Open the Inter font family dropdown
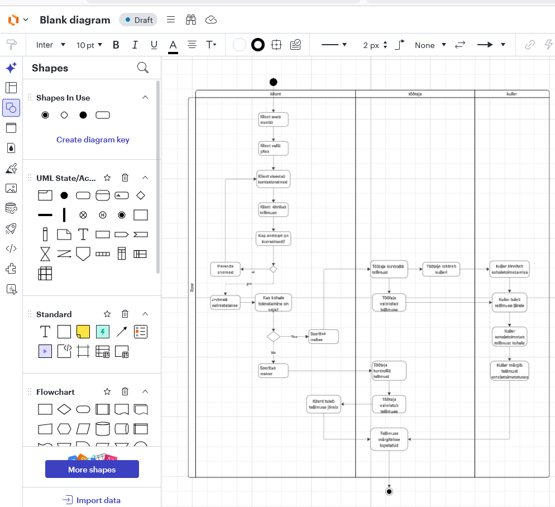The height and width of the screenshot is (507, 555). (x=50, y=45)
